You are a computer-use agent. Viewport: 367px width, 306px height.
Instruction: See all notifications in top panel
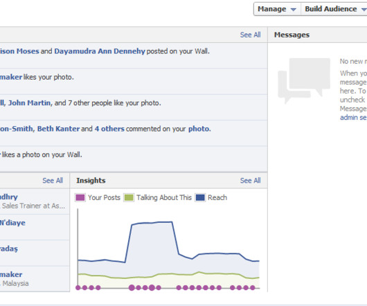pos(250,35)
